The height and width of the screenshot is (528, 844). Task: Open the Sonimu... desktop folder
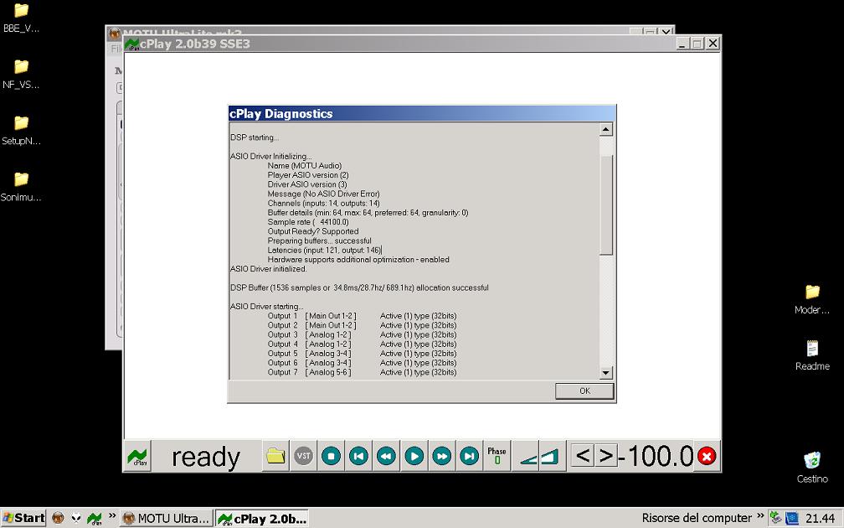(21, 186)
